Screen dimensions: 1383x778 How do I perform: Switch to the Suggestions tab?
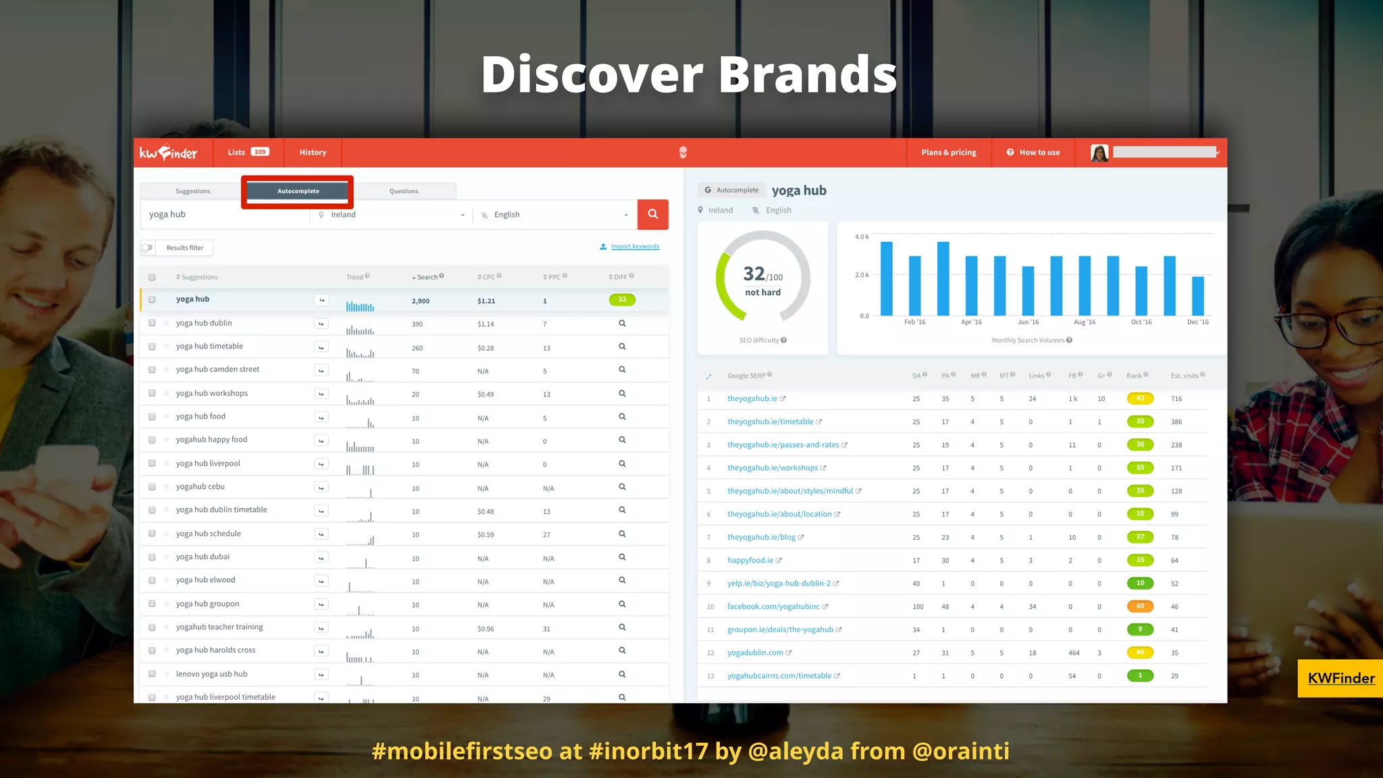pyautogui.click(x=192, y=191)
